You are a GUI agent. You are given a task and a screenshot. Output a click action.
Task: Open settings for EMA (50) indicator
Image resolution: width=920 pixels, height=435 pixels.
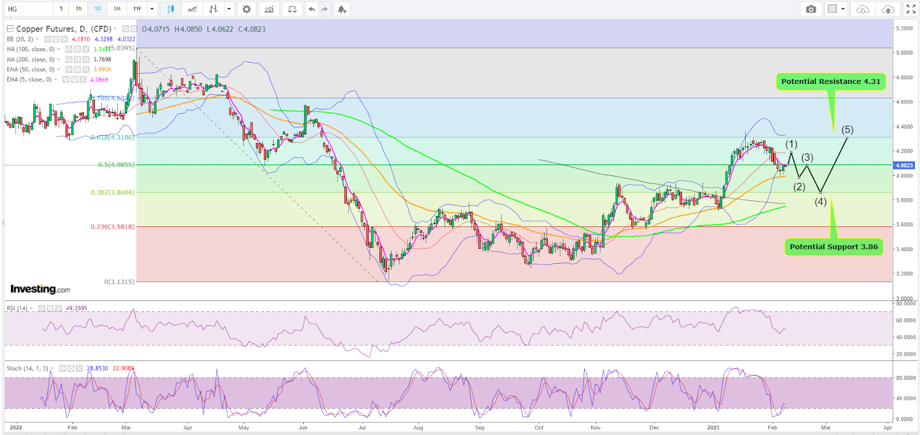pyautogui.click(x=78, y=70)
